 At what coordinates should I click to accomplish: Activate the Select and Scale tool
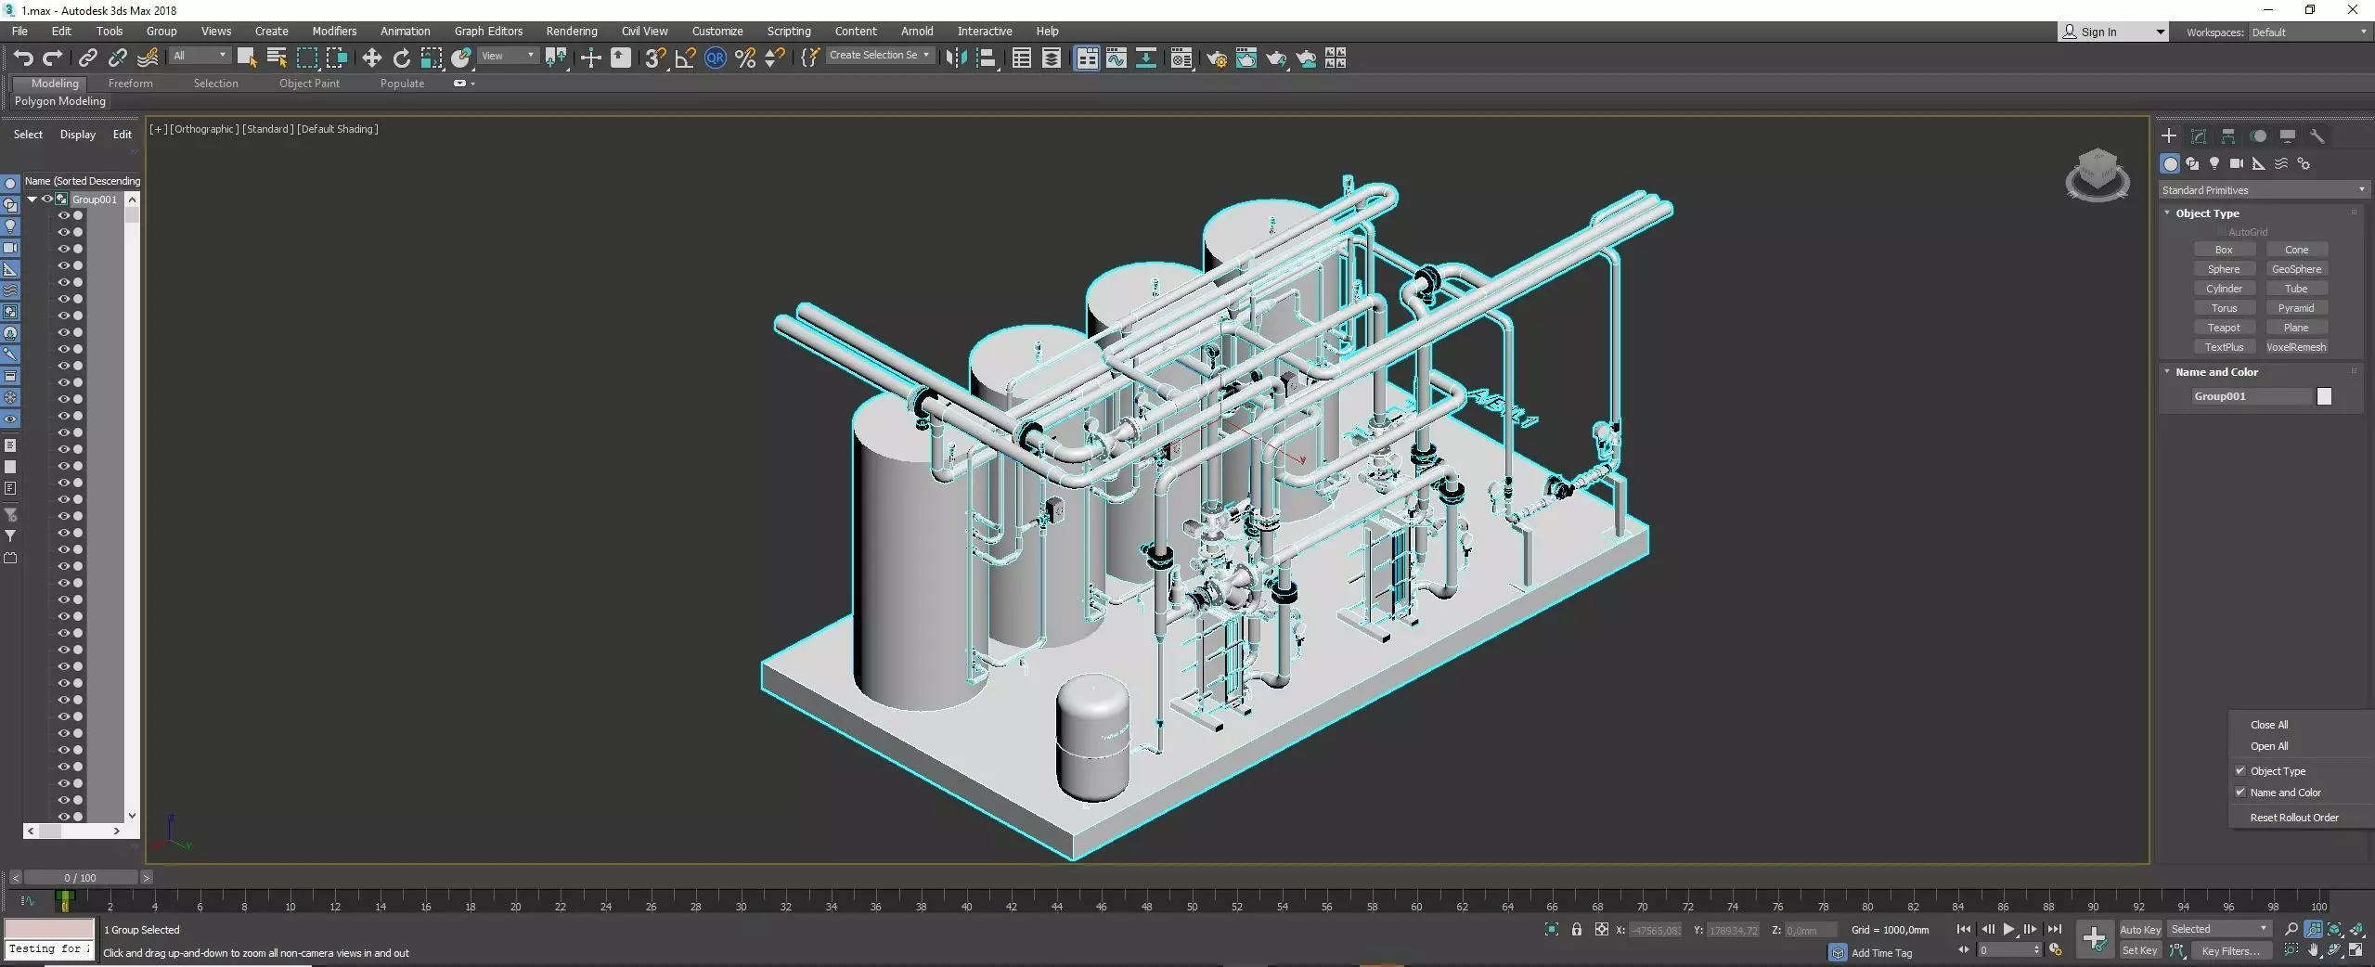tap(432, 58)
